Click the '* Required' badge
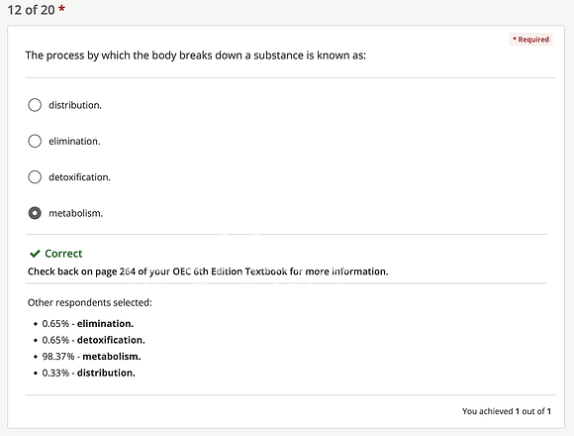The height and width of the screenshot is (436, 574). [530, 40]
